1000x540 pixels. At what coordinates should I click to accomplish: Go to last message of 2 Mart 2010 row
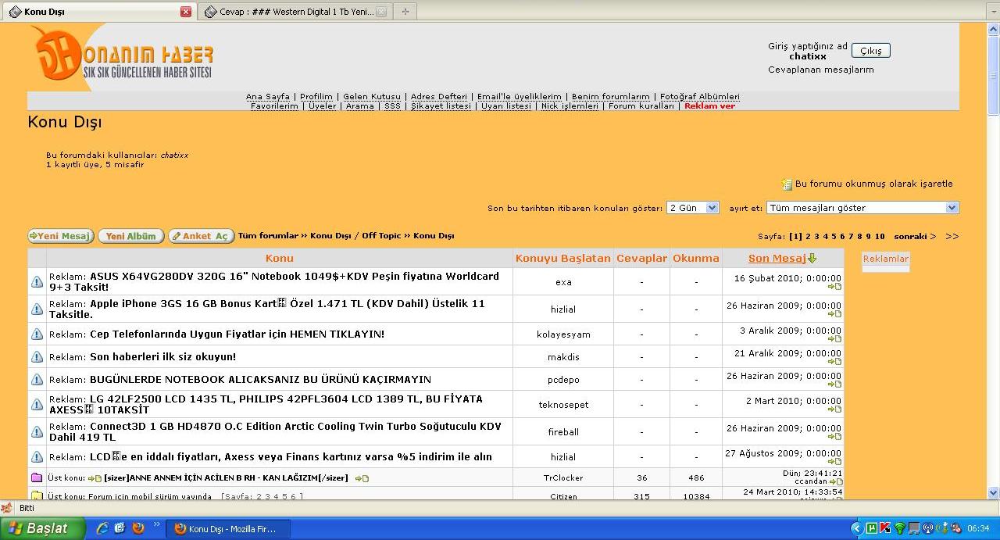[835, 409]
